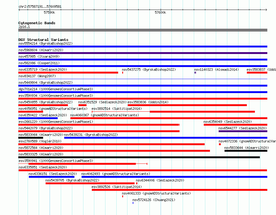Open variant nsv5724126 (Chuang2021)

(154, 200)
